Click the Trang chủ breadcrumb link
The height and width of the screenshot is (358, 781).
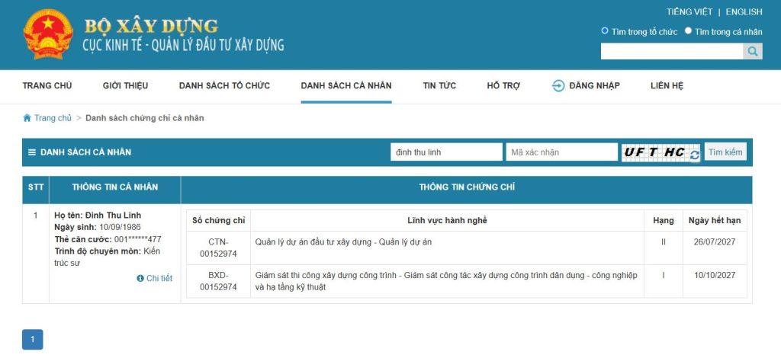53,118
